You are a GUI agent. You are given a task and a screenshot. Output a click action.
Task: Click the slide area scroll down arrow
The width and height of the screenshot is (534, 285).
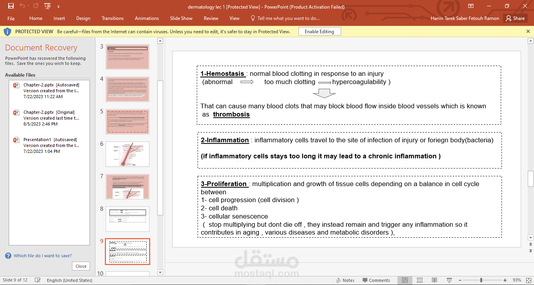point(530,237)
